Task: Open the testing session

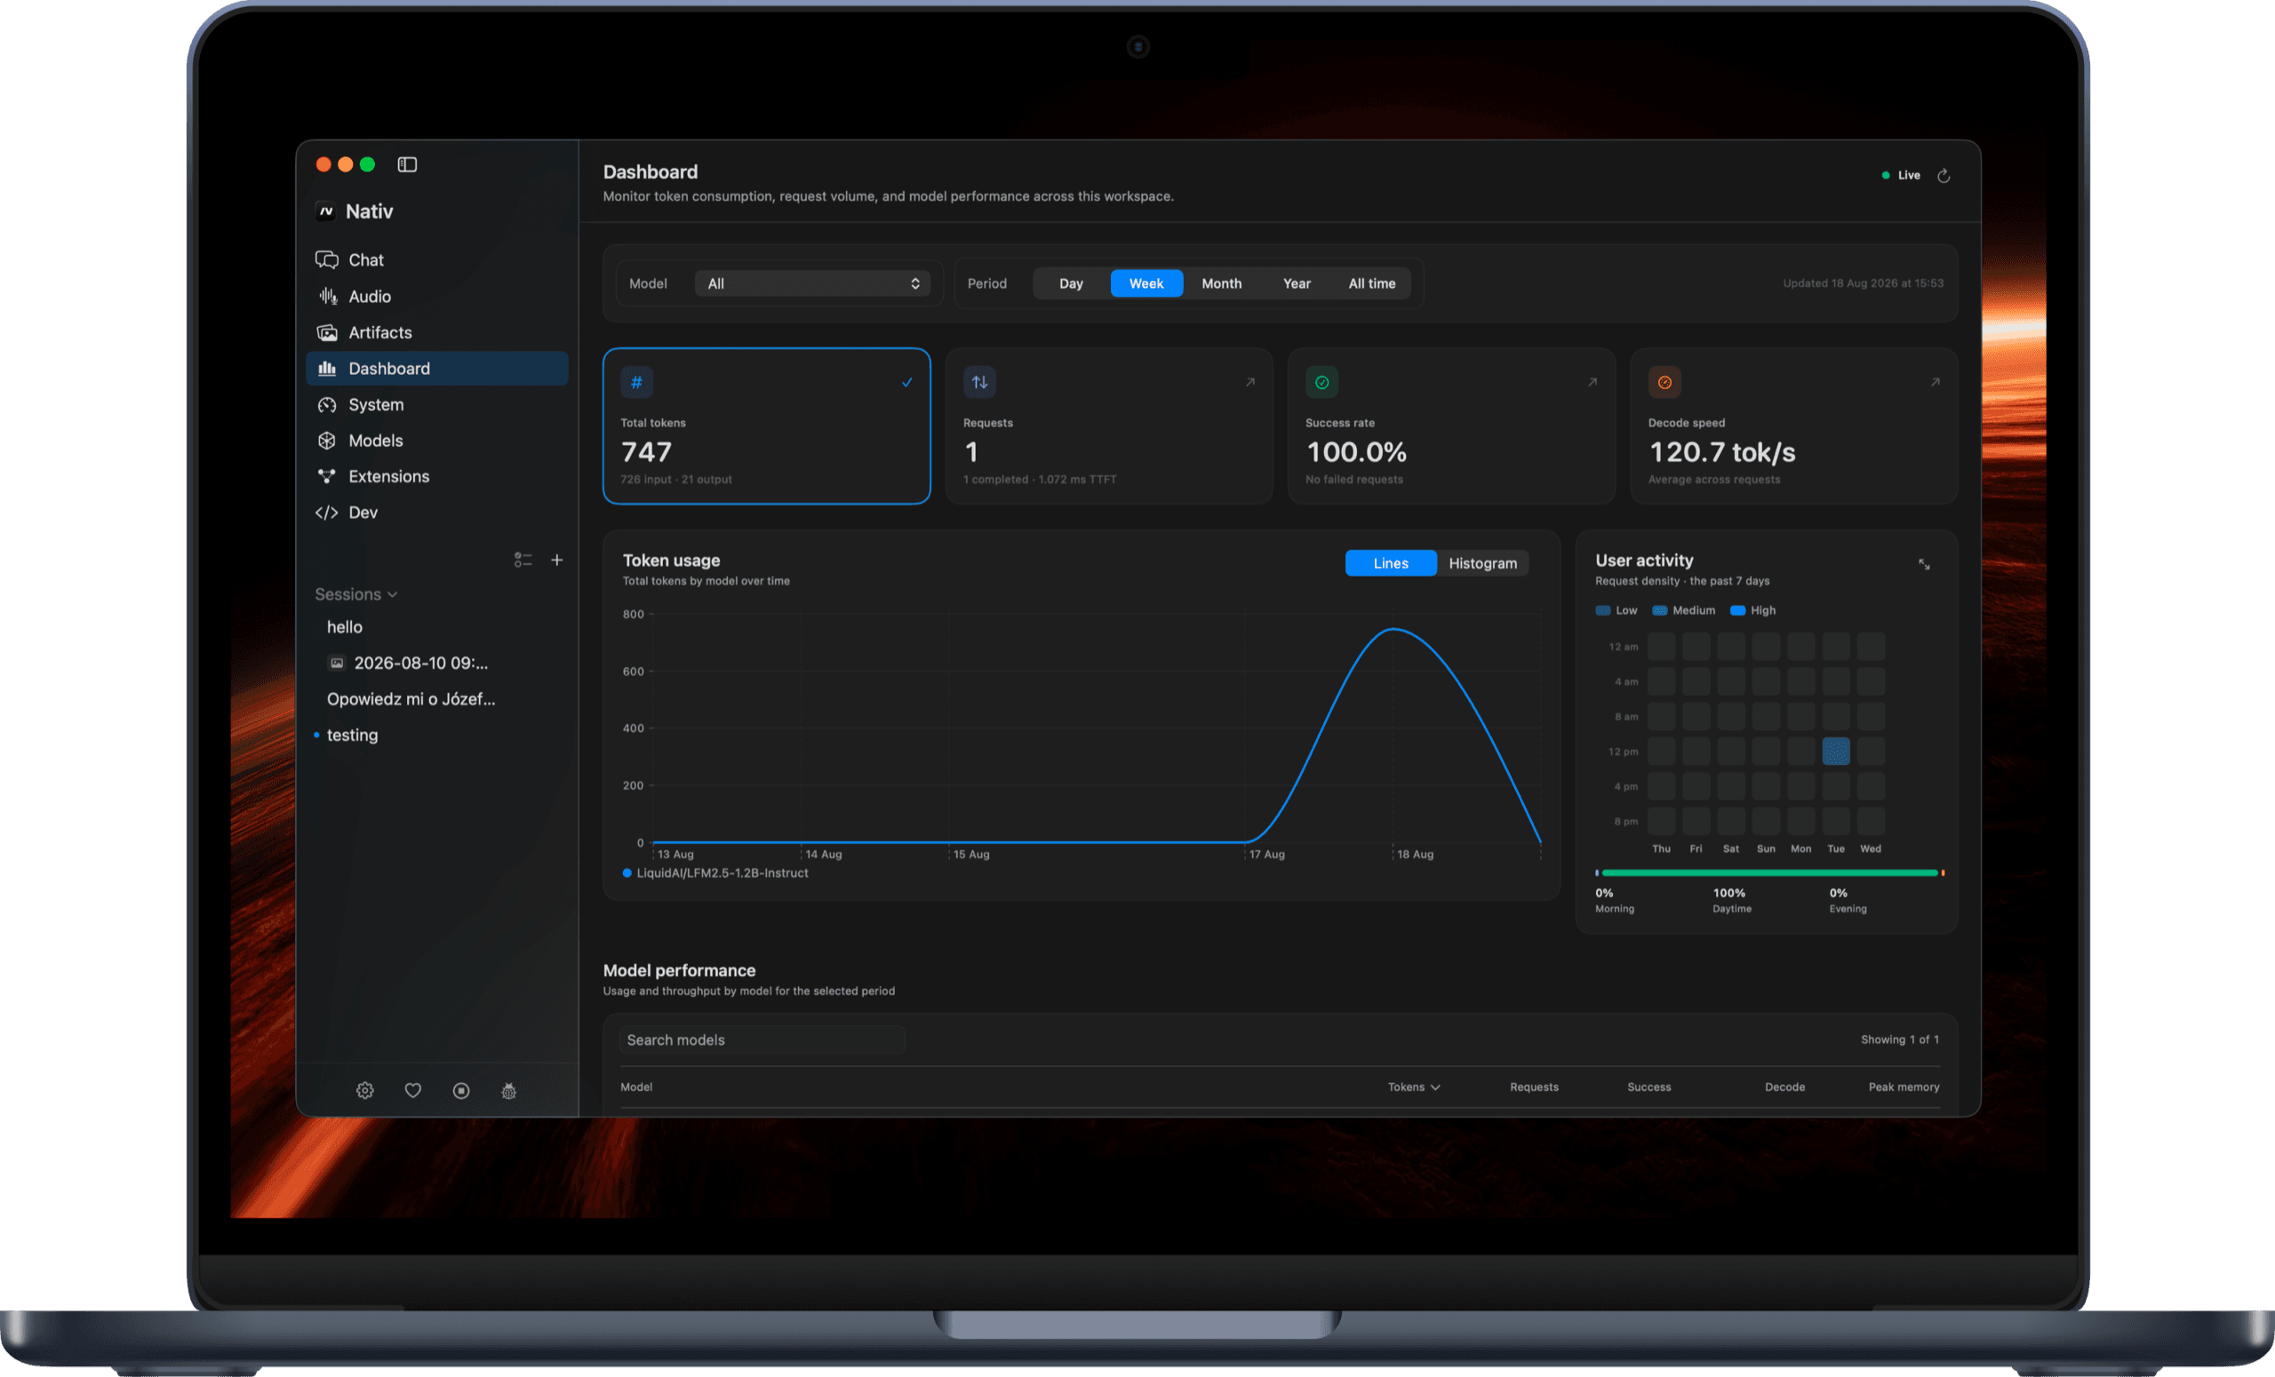Action: click(435, 735)
